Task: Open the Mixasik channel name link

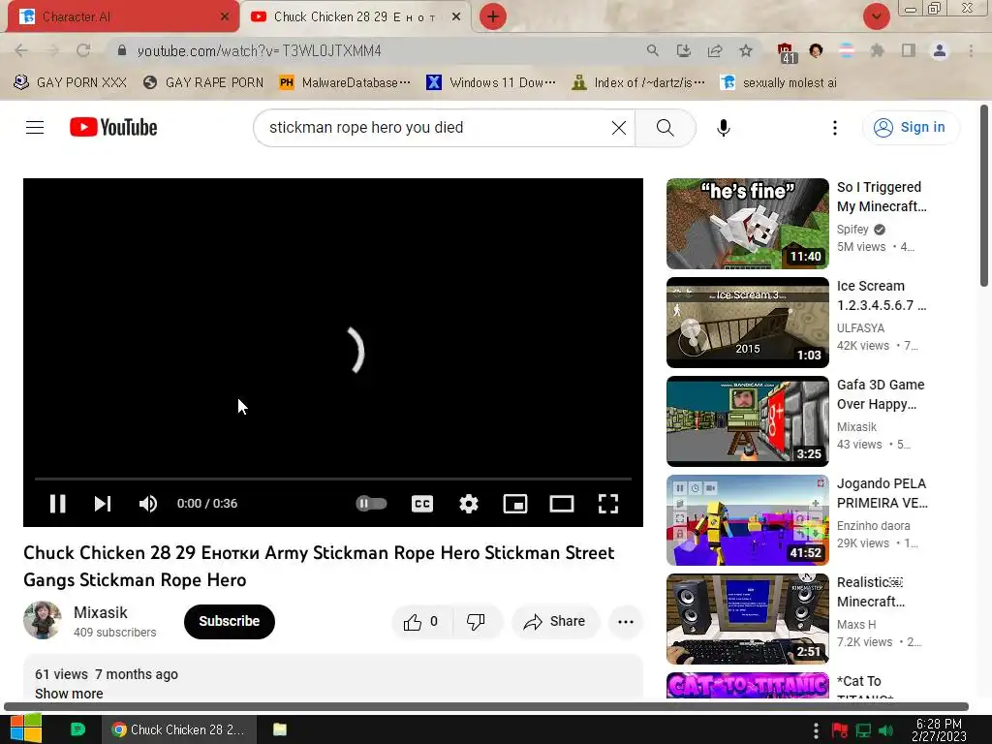Action: pos(101,612)
